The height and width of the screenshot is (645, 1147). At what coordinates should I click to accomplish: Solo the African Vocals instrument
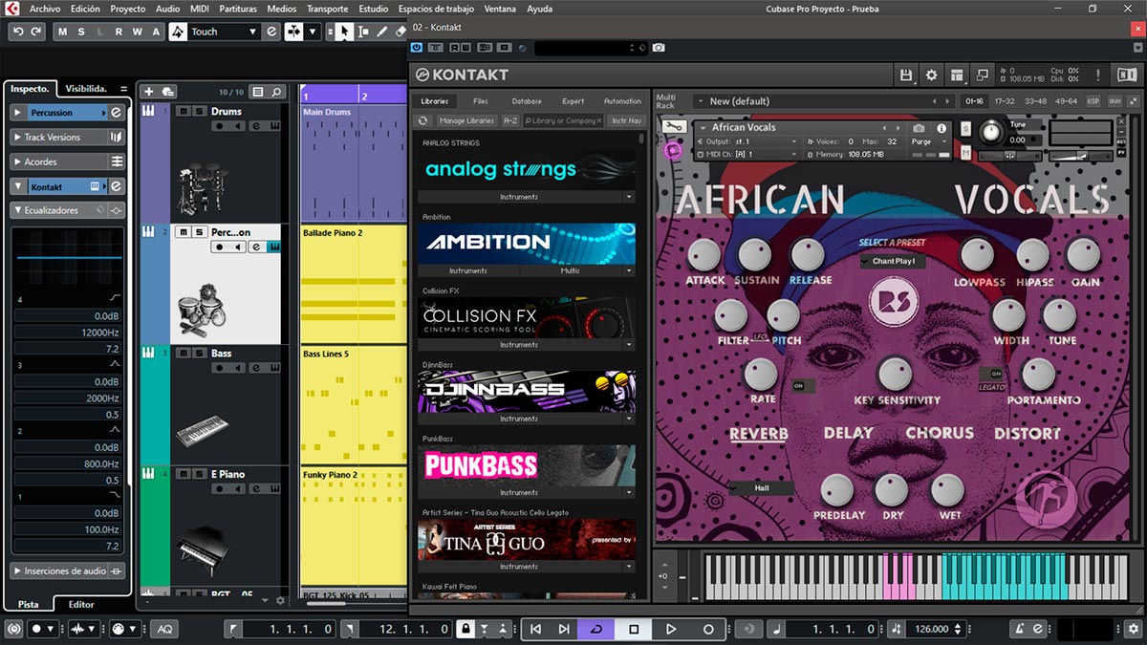point(965,128)
